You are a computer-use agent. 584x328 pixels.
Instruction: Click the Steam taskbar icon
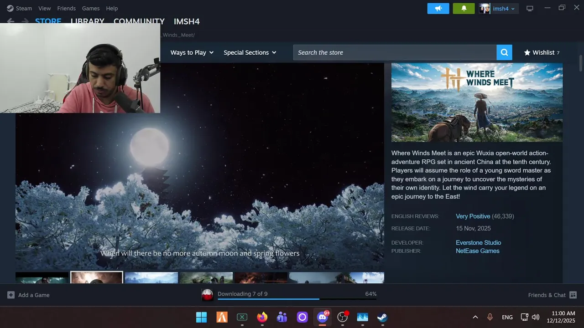pyautogui.click(x=382, y=317)
